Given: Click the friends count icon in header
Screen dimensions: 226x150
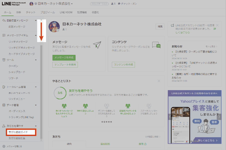Looking at the screenshot, I should [x=112, y=4].
